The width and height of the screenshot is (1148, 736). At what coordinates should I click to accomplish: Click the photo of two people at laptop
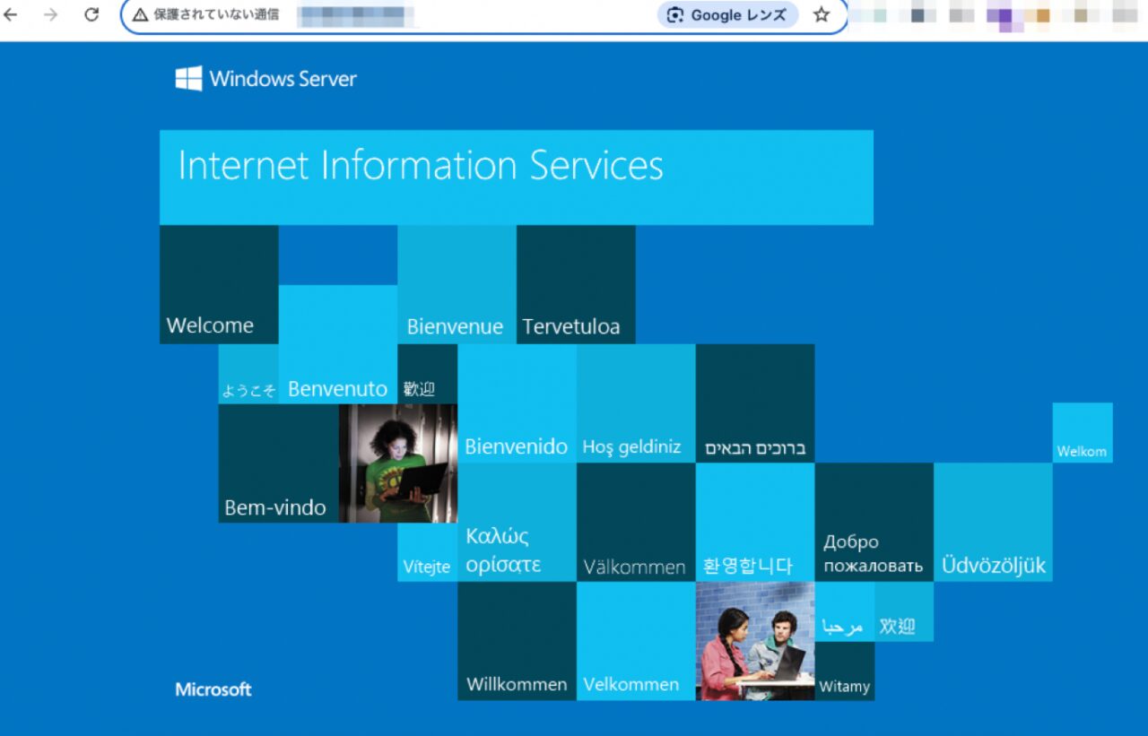click(755, 641)
